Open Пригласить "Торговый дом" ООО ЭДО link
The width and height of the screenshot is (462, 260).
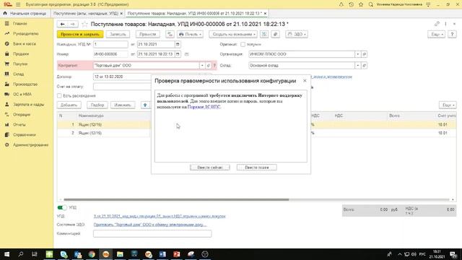point(149,225)
